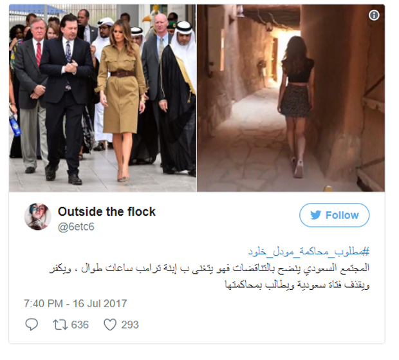Click the Arabic tweet body text
Viewport: 399px width, 360px height.
coord(209,276)
